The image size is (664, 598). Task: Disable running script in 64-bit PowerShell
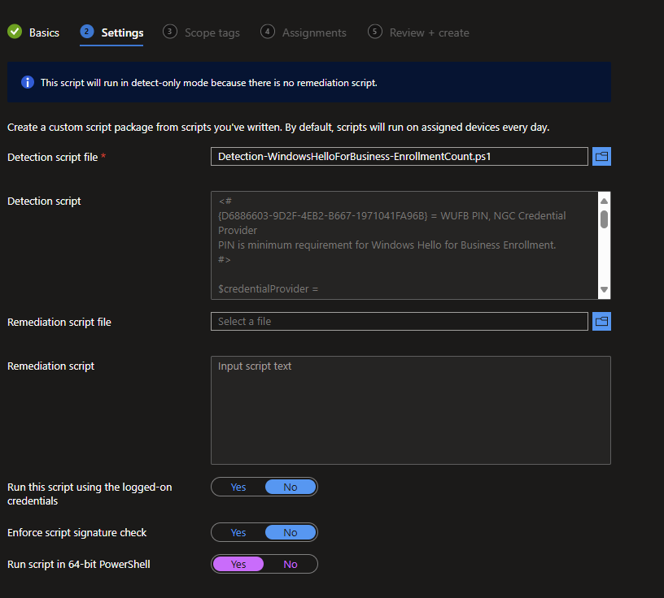(290, 563)
